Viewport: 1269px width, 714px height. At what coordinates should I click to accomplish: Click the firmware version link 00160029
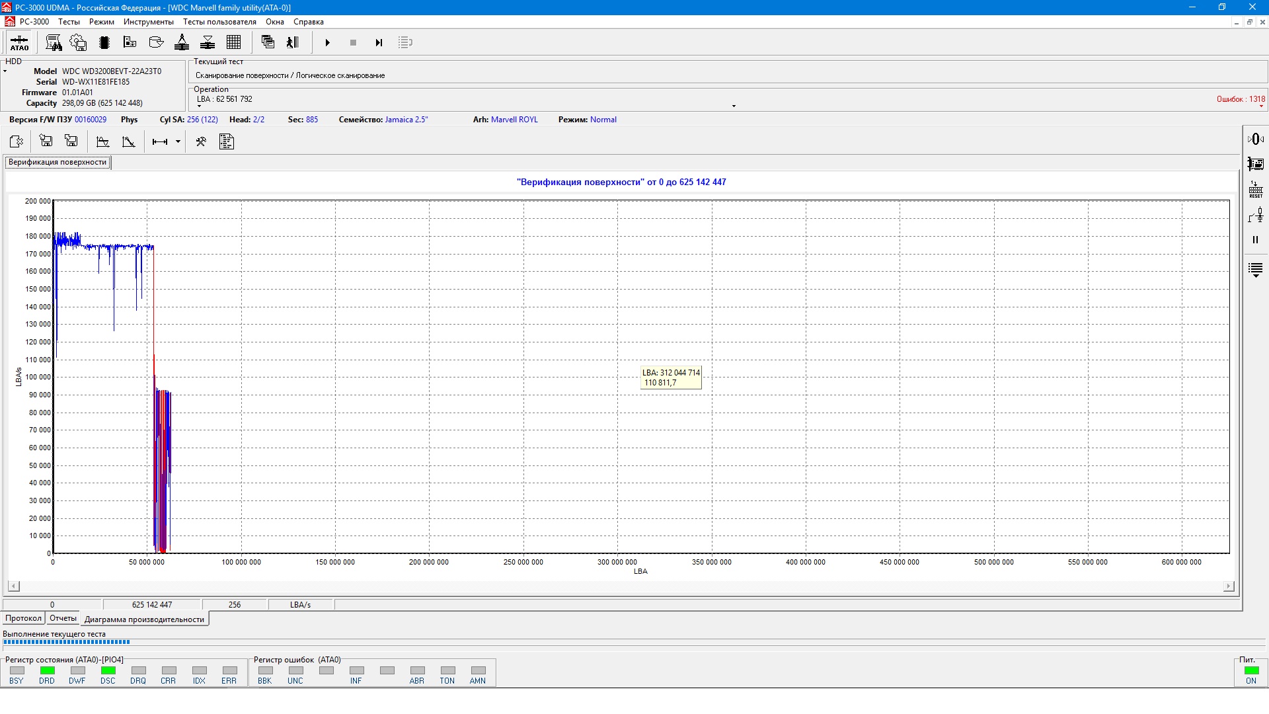click(x=91, y=120)
